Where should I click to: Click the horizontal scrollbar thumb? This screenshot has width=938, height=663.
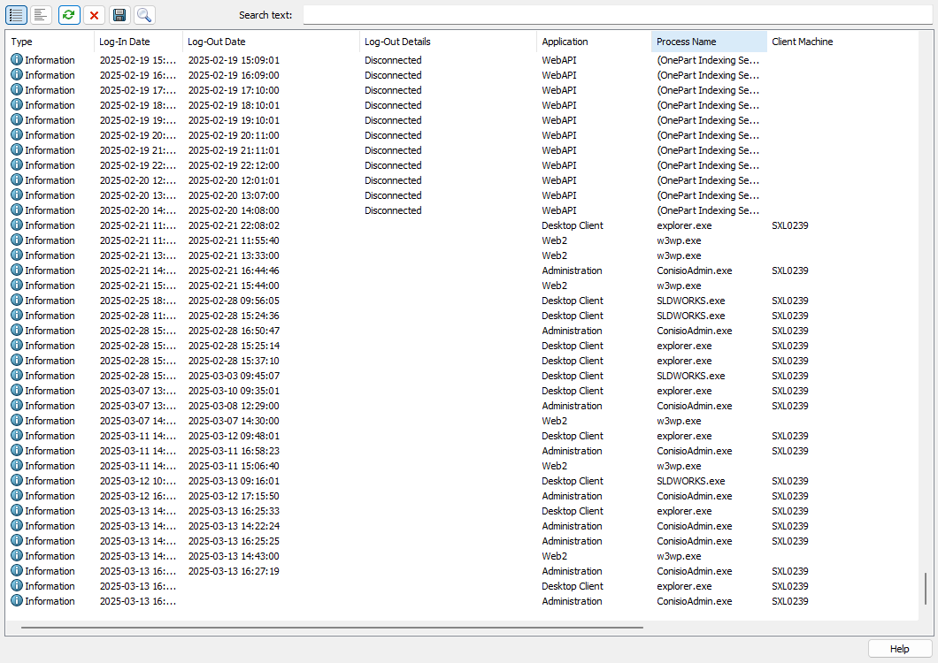point(332,628)
